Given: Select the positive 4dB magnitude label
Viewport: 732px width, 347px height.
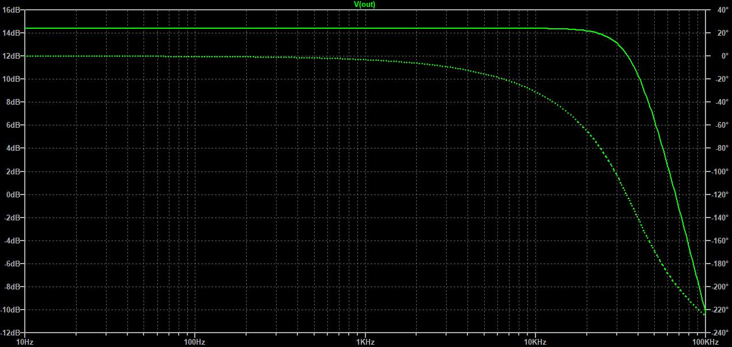Looking at the screenshot, I should click(14, 148).
